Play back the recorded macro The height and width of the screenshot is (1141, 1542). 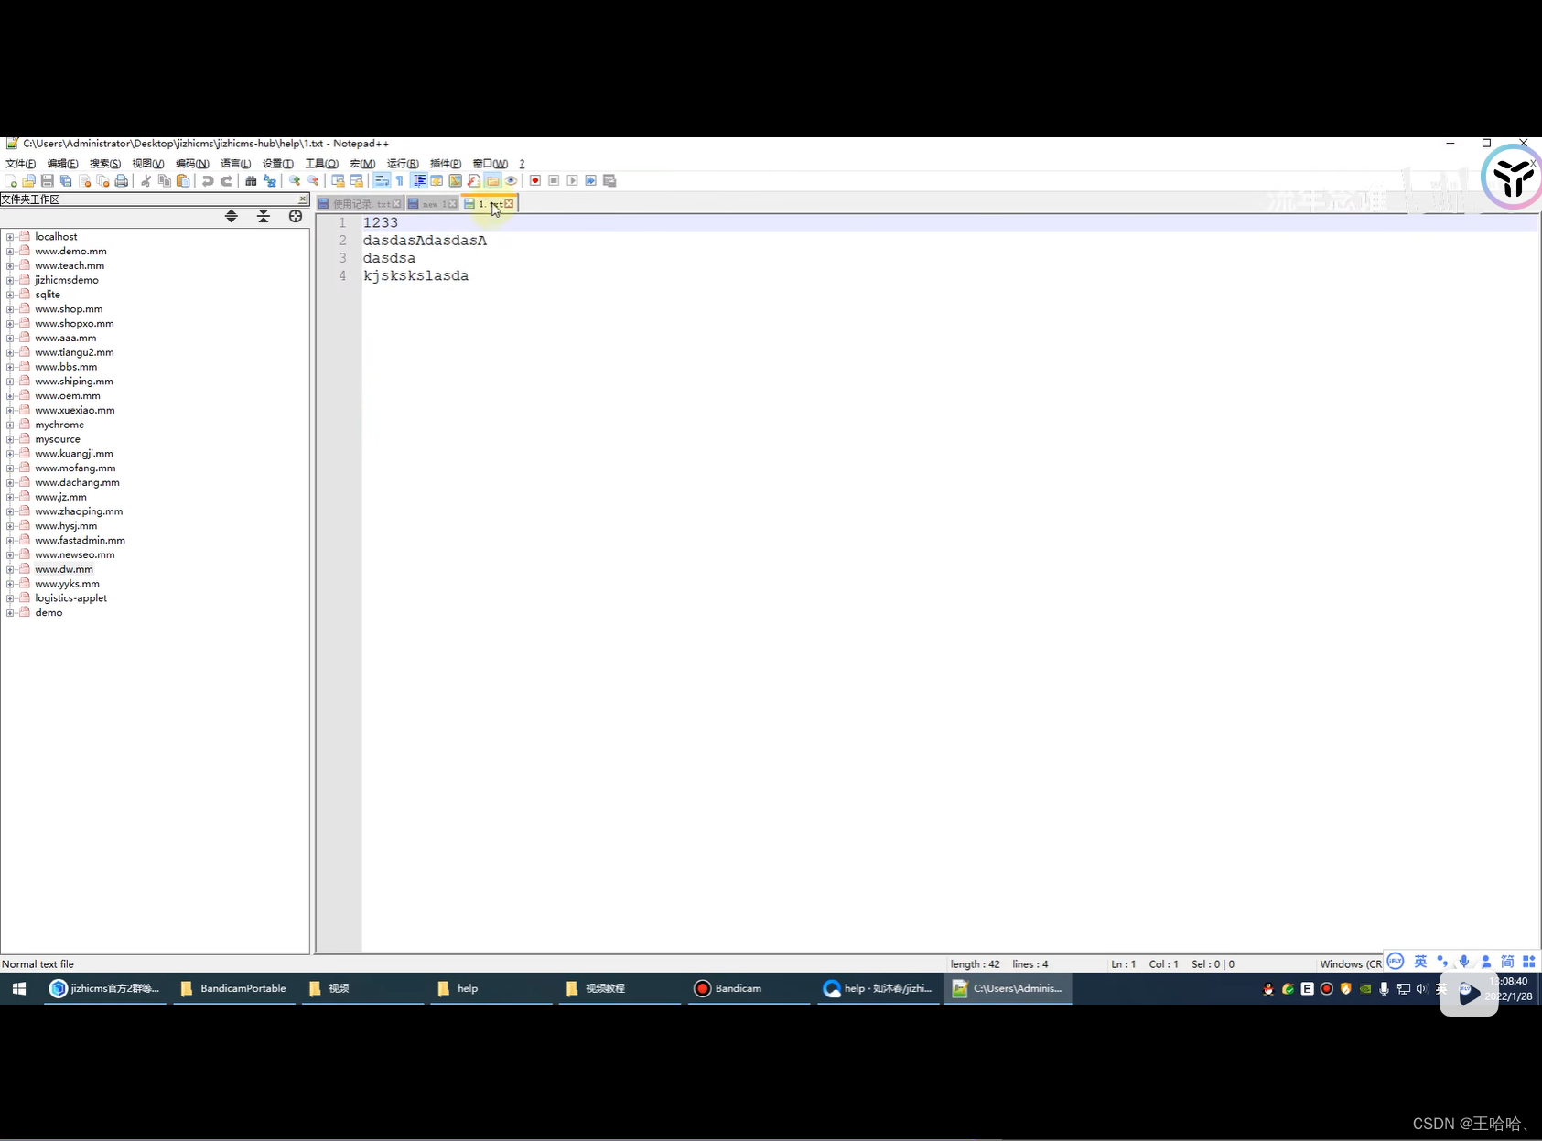[572, 180]
